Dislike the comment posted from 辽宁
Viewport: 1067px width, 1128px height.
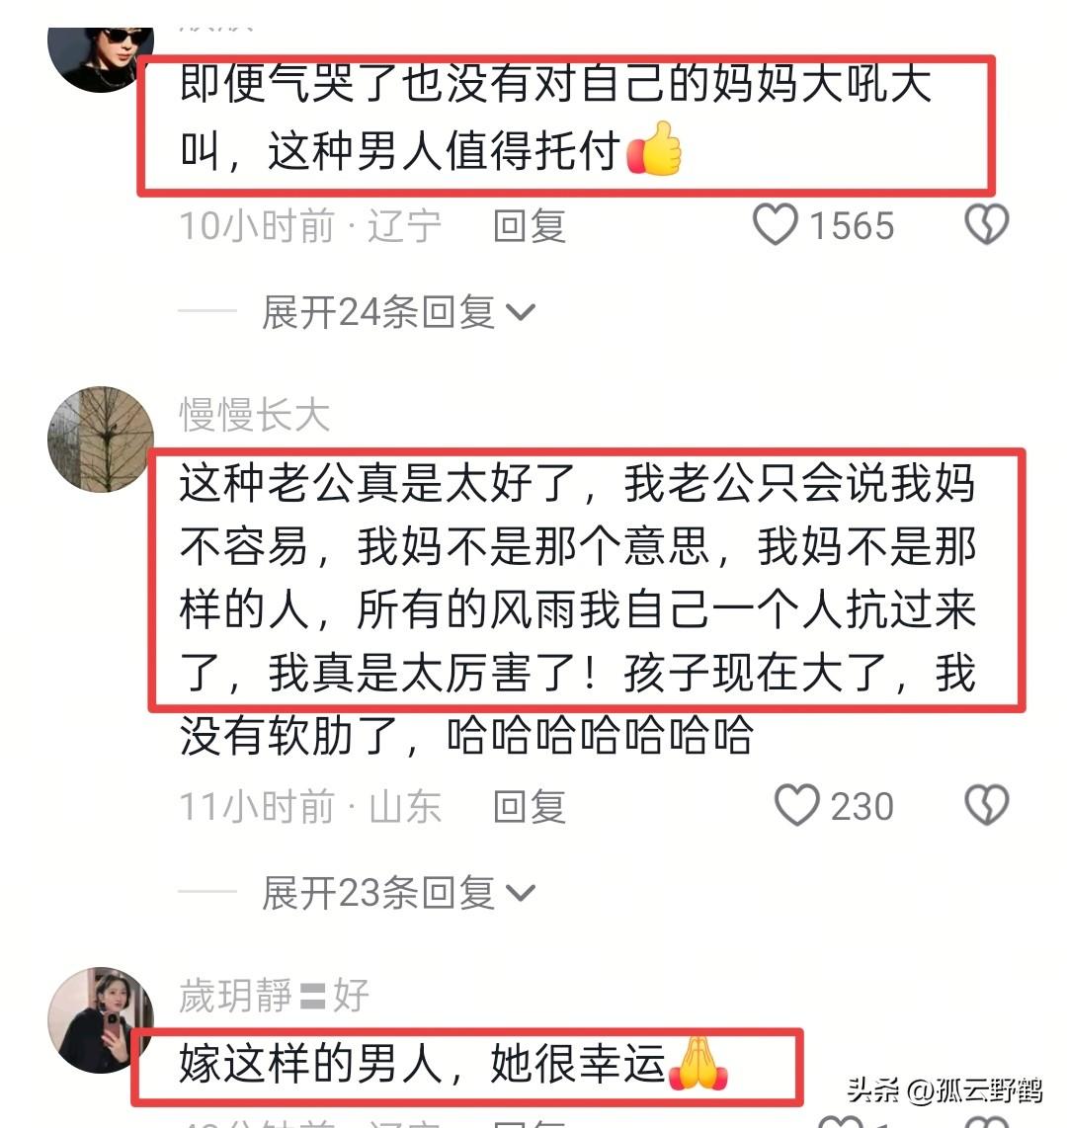[x=986, y=224]
